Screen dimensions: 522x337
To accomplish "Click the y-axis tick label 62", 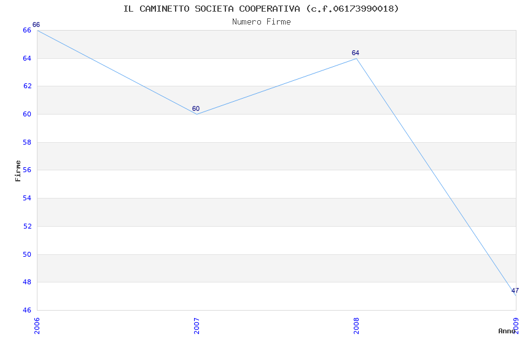I will click(x=27, y=86).
